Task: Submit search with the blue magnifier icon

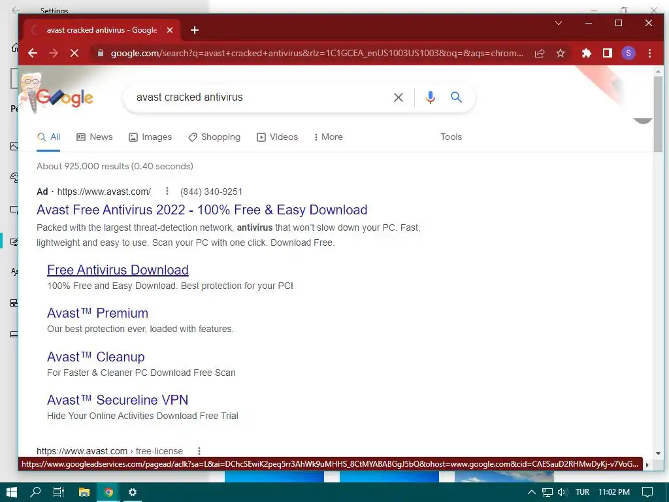Action: coord(456,97)
